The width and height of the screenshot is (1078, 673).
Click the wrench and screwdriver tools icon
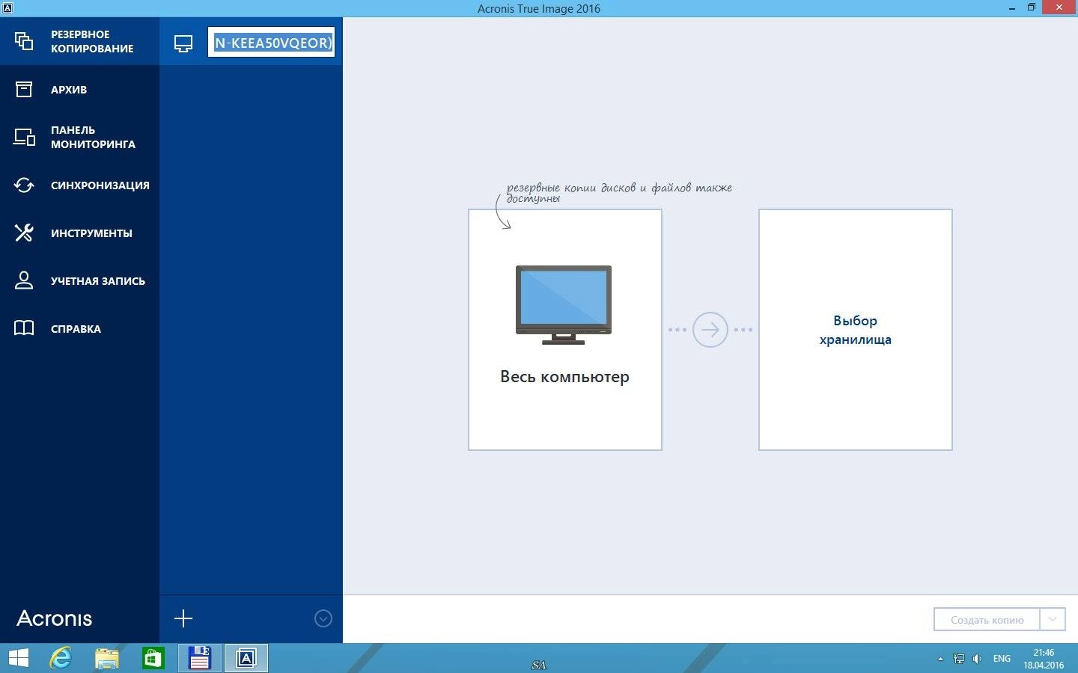24,233
